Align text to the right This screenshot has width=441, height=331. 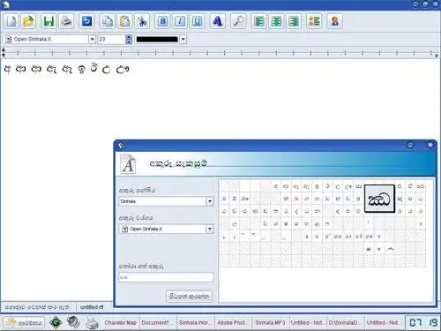(294, 21)
